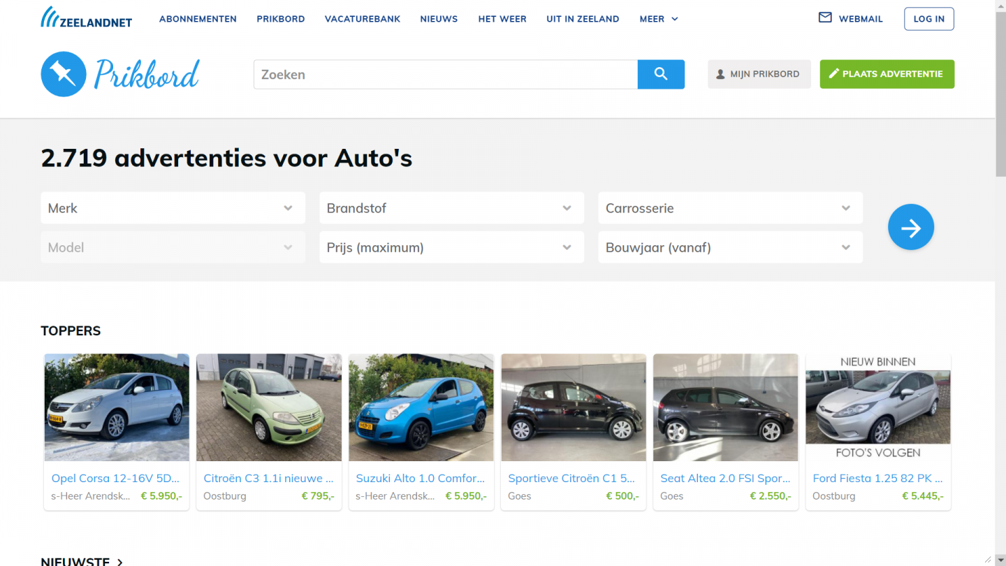Click the € 500,- price

(622, 496)
